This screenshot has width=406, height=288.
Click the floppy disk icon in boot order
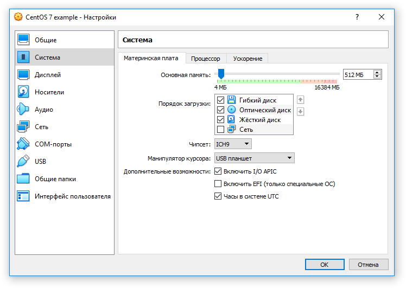[x=231, y=100]
